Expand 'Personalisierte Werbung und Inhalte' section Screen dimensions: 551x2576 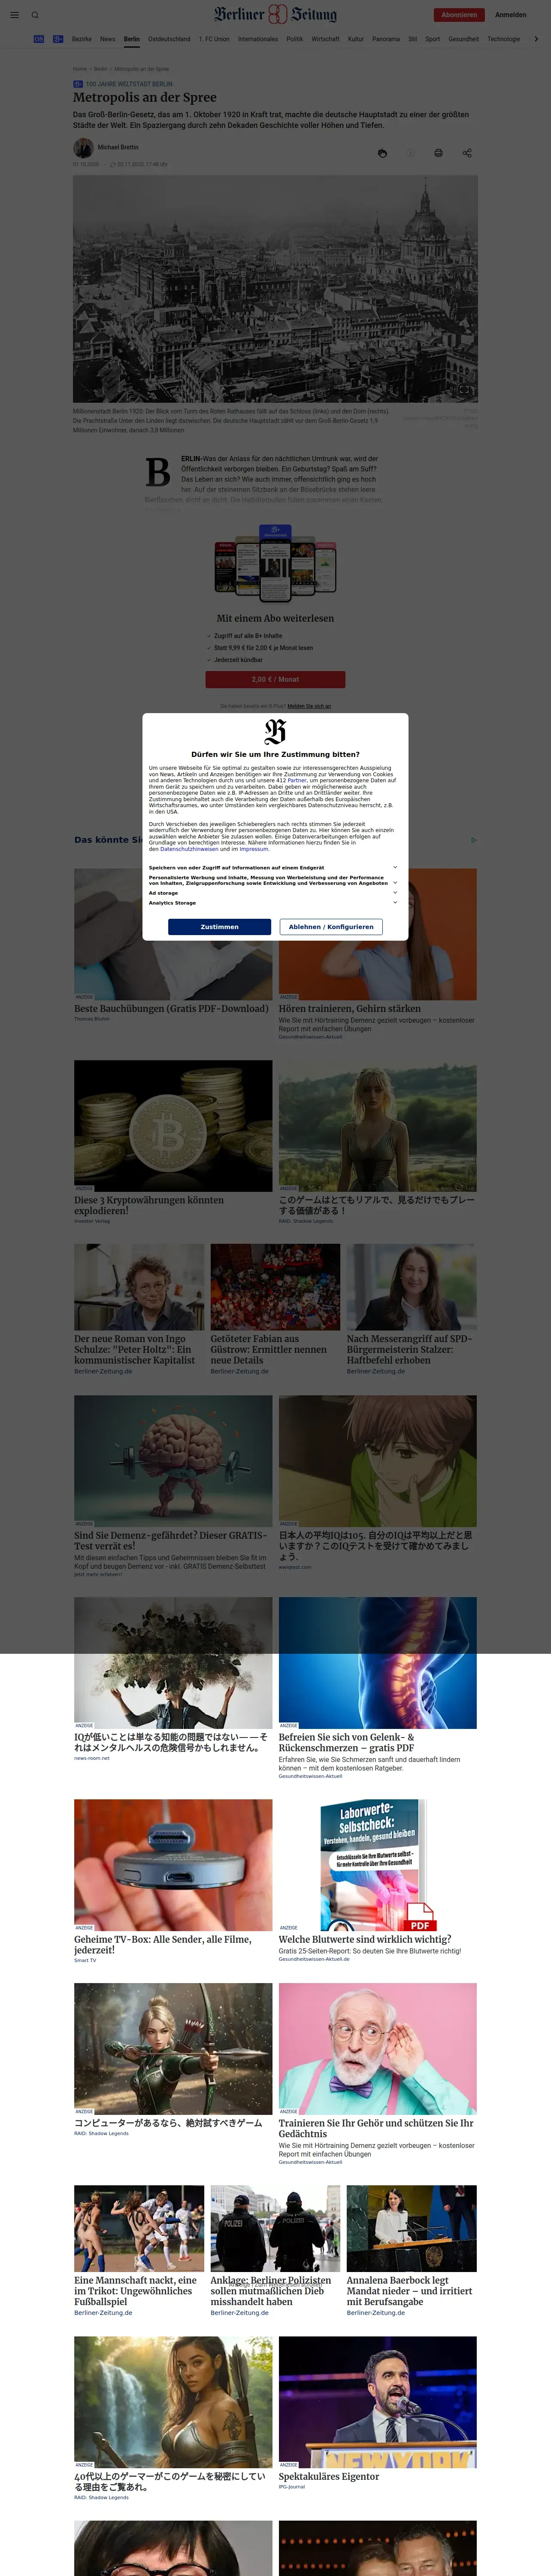point(273,880)
